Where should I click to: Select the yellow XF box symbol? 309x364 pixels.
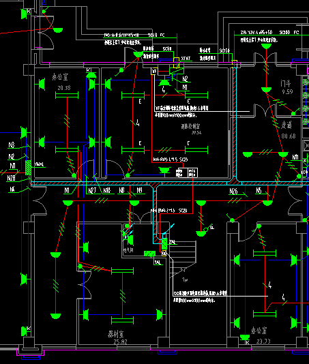click(154, 72)
